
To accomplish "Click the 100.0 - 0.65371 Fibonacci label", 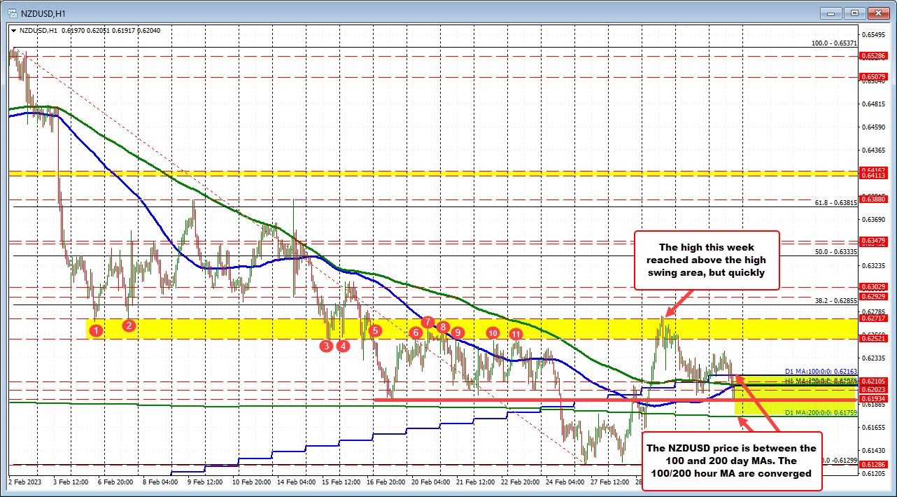I will click(834, 43).
